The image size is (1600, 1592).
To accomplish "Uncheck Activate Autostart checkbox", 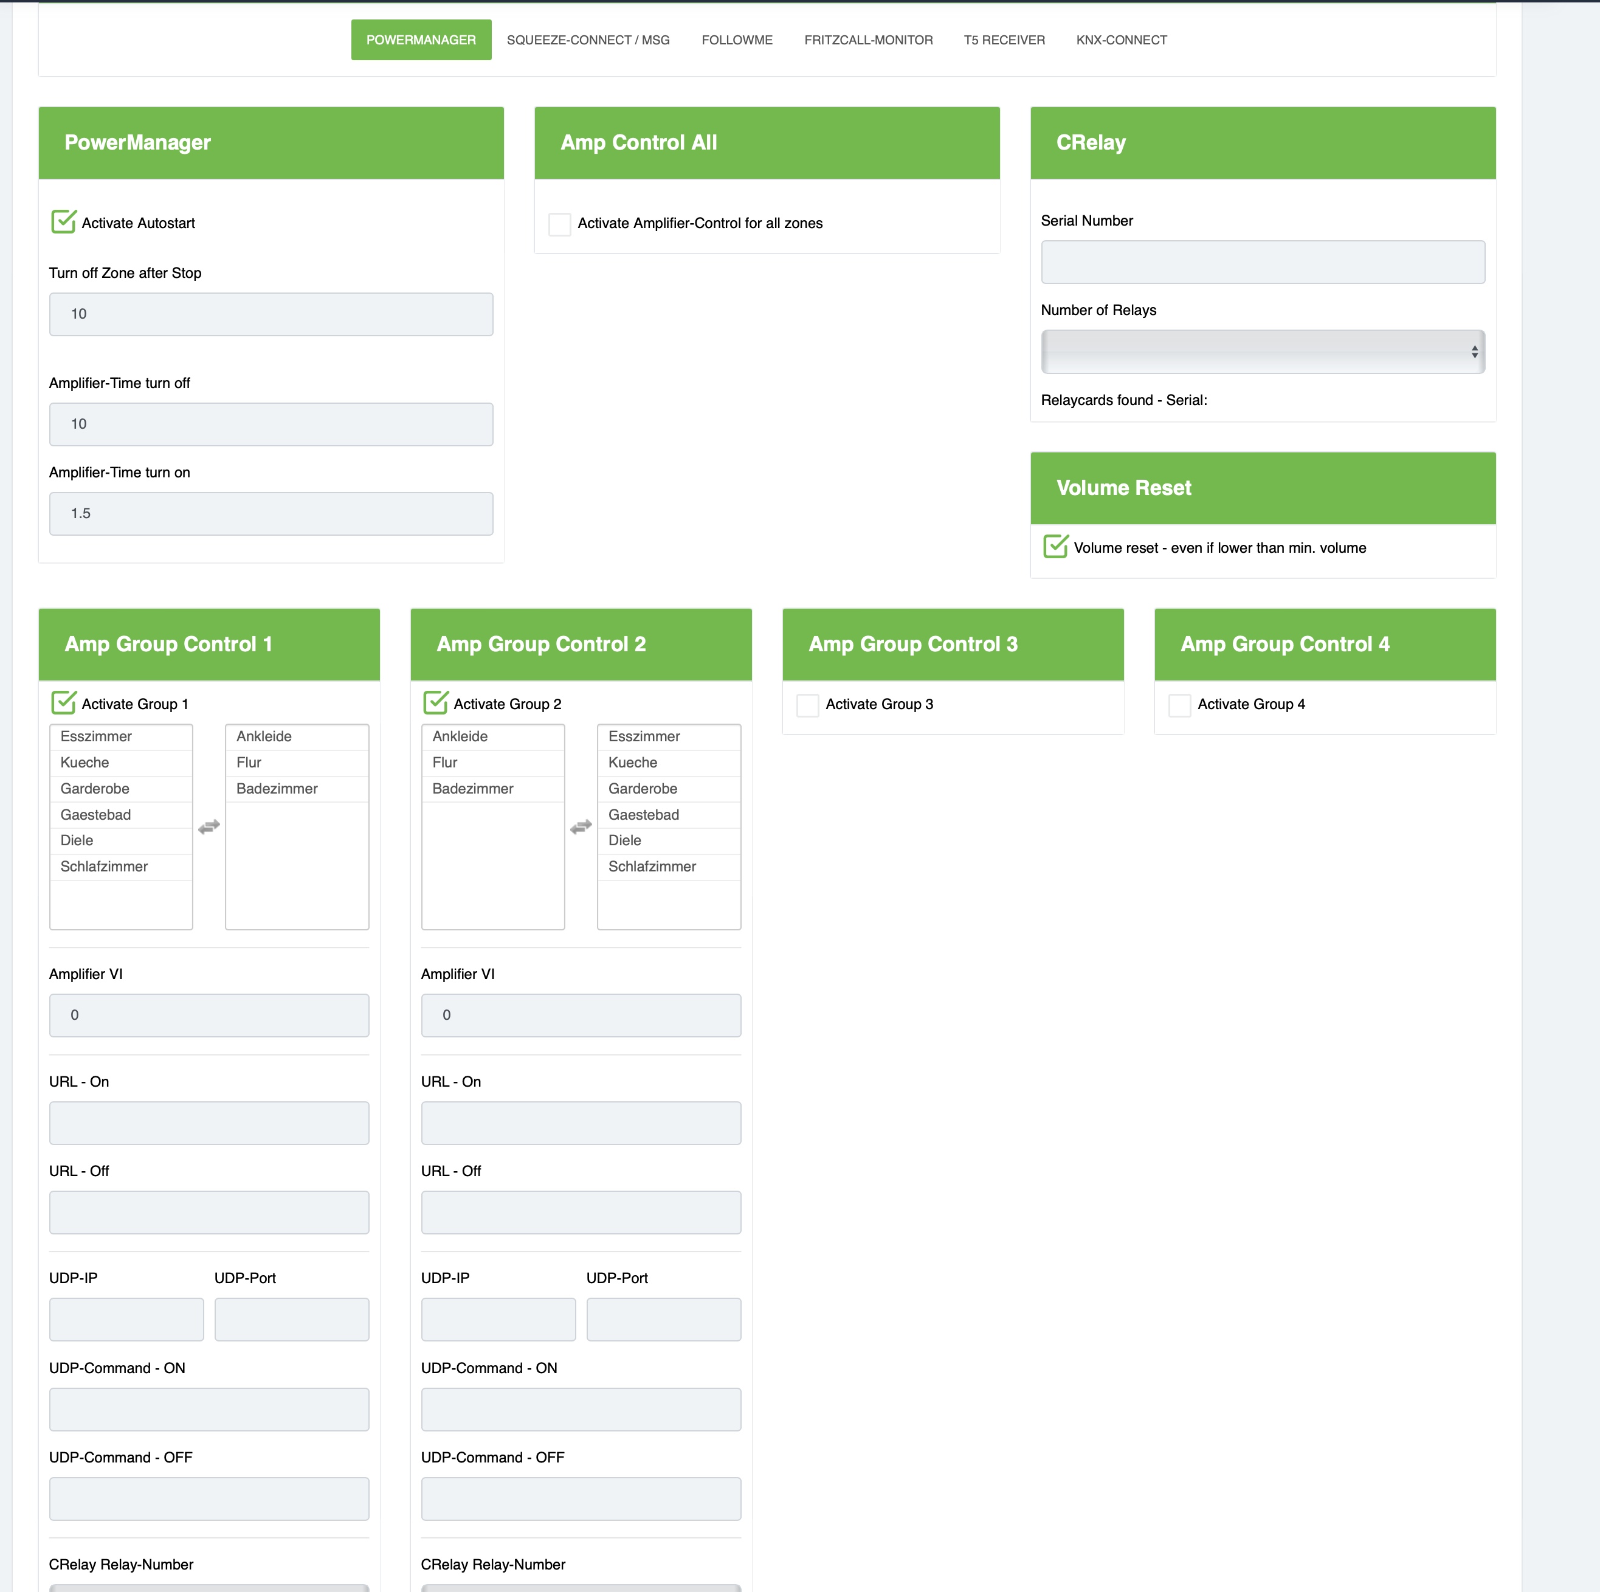I will pyautogui.click(x=64, y=222).
